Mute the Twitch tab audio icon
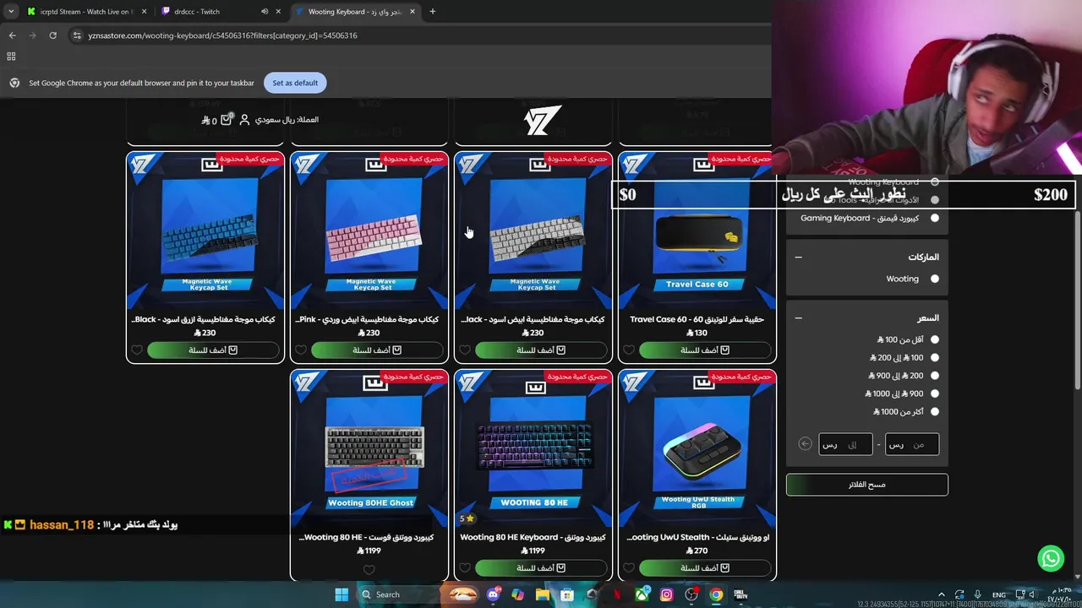 pyautogui.click(x=265, y=12)
